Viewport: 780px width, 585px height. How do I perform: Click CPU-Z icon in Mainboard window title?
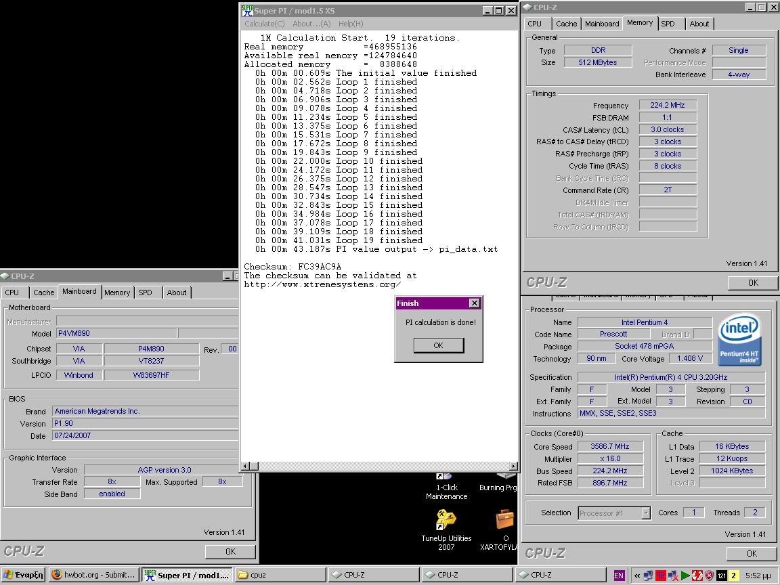point(5,276)
